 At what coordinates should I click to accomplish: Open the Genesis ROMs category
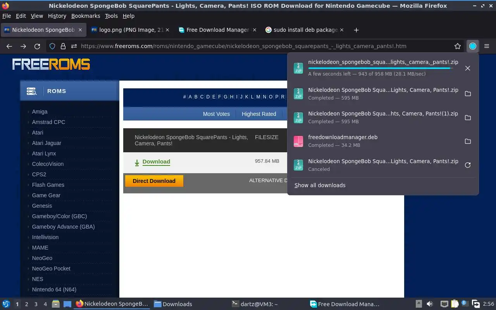click(42, 206)
